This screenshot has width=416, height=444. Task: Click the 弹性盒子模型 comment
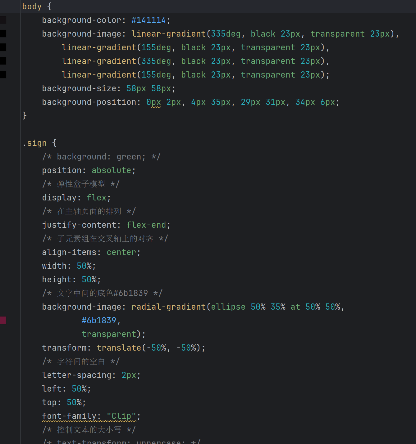(81, 184)
